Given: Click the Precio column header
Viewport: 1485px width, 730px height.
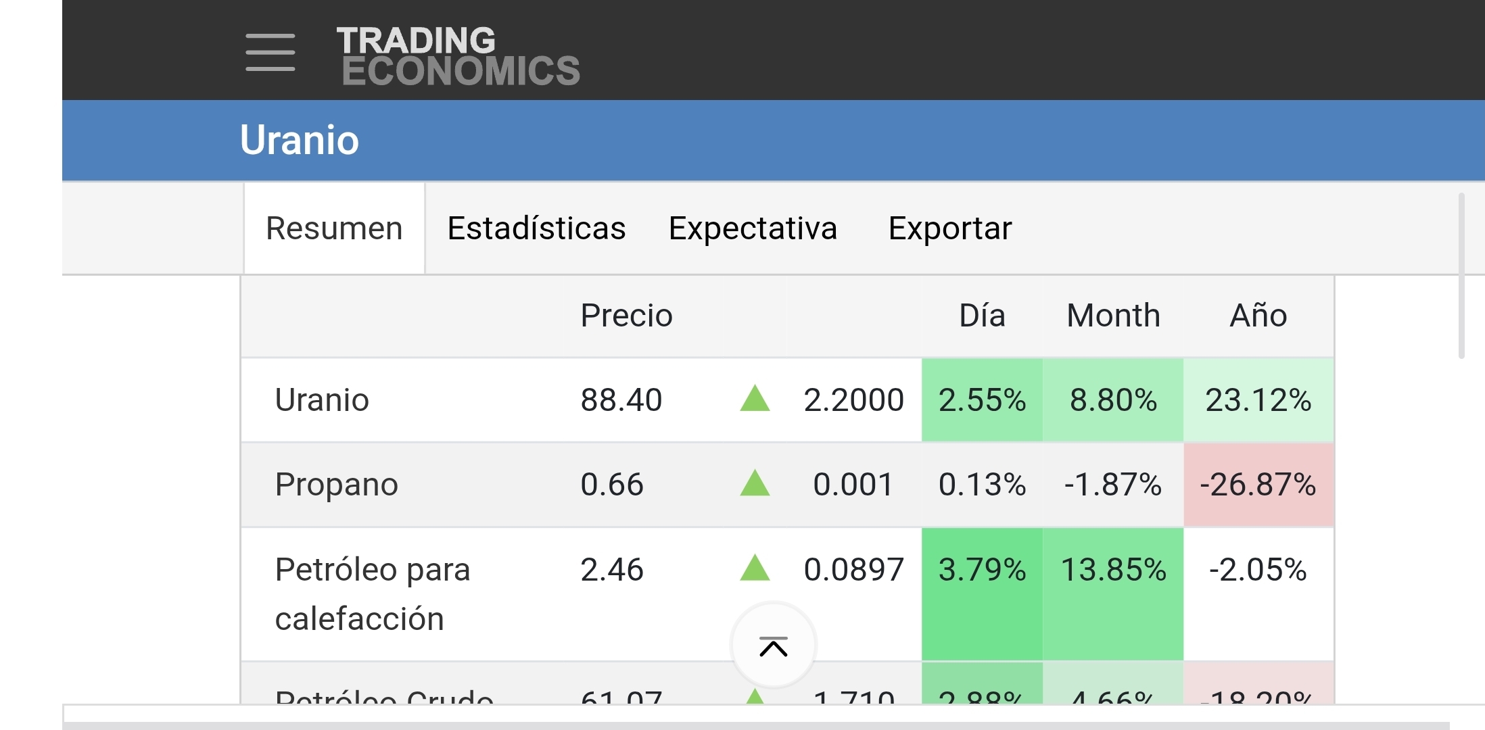Looking at the screenshot, I should click(x=626, y=316).
